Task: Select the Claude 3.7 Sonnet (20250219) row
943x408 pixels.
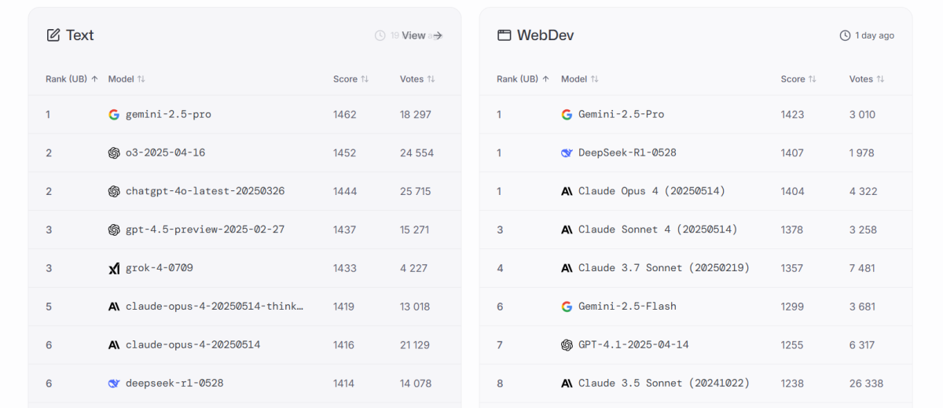Action: tap(664, 268)
